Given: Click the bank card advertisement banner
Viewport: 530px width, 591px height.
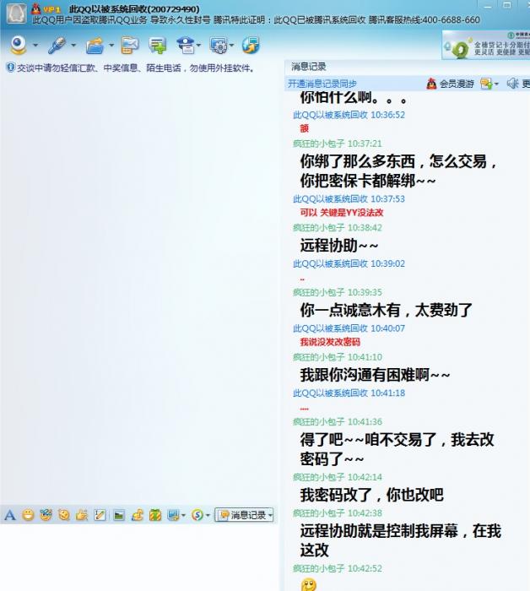Looking at the screenshot, I should pyautogui.click(x=486, y=46).
